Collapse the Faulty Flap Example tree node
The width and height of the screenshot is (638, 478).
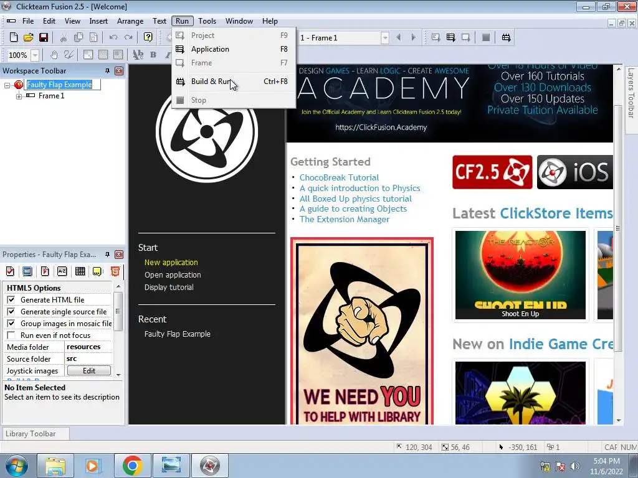pyautogui.click(x=7, y=85)
